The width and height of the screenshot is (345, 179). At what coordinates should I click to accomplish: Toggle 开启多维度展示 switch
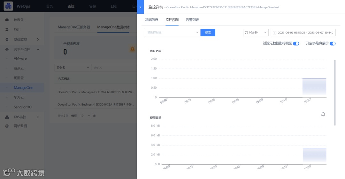[333, 43]
